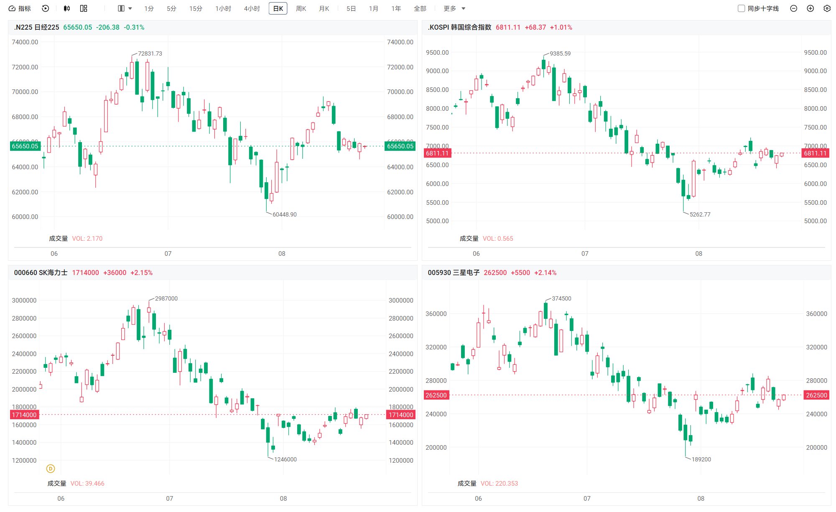Click the 005930 三星电子 chart title
Screen dimensions: 836x512
coord(454,273)
